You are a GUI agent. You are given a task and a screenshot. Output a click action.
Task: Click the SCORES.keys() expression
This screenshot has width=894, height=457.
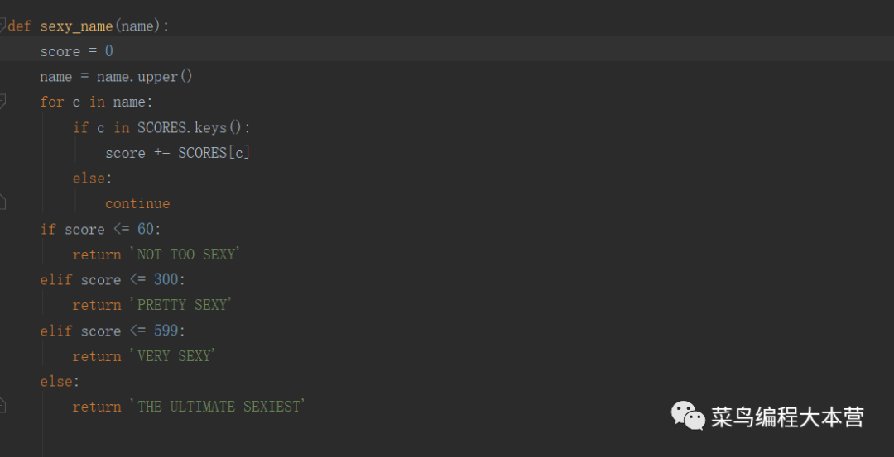pos(194,128)
